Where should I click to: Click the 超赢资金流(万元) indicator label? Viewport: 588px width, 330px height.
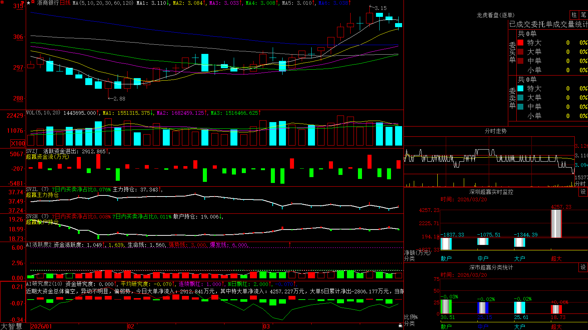[47, 157]
